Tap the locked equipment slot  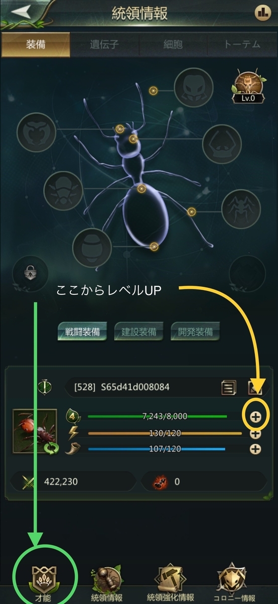[x=30, y=273]
